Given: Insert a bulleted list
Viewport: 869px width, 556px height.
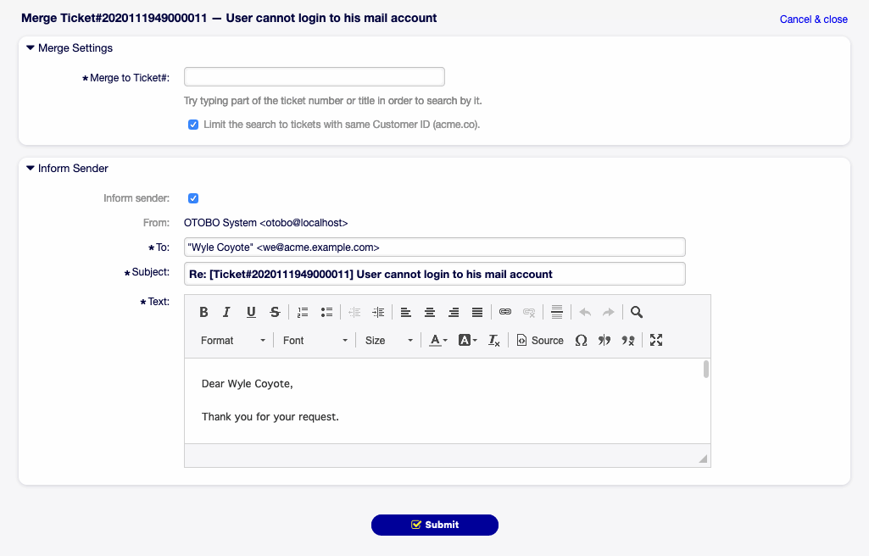Looking at the screenshot, I should click(326, 312).
